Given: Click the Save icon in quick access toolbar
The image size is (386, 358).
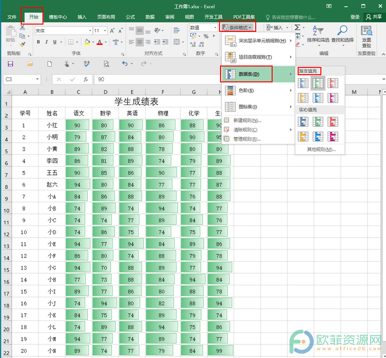Looking at the screenshot, I should [11, 64].
